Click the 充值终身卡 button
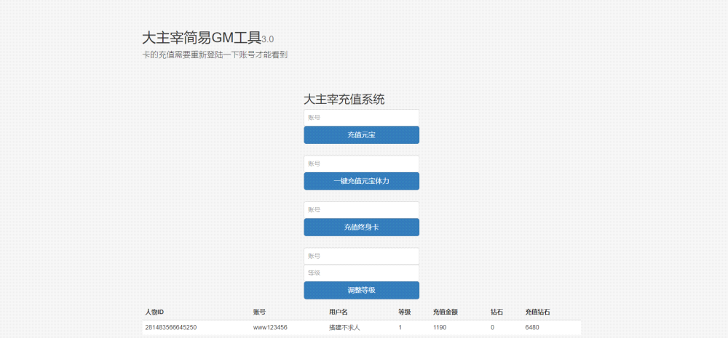The image size is (728, 338). coord(361,228)
